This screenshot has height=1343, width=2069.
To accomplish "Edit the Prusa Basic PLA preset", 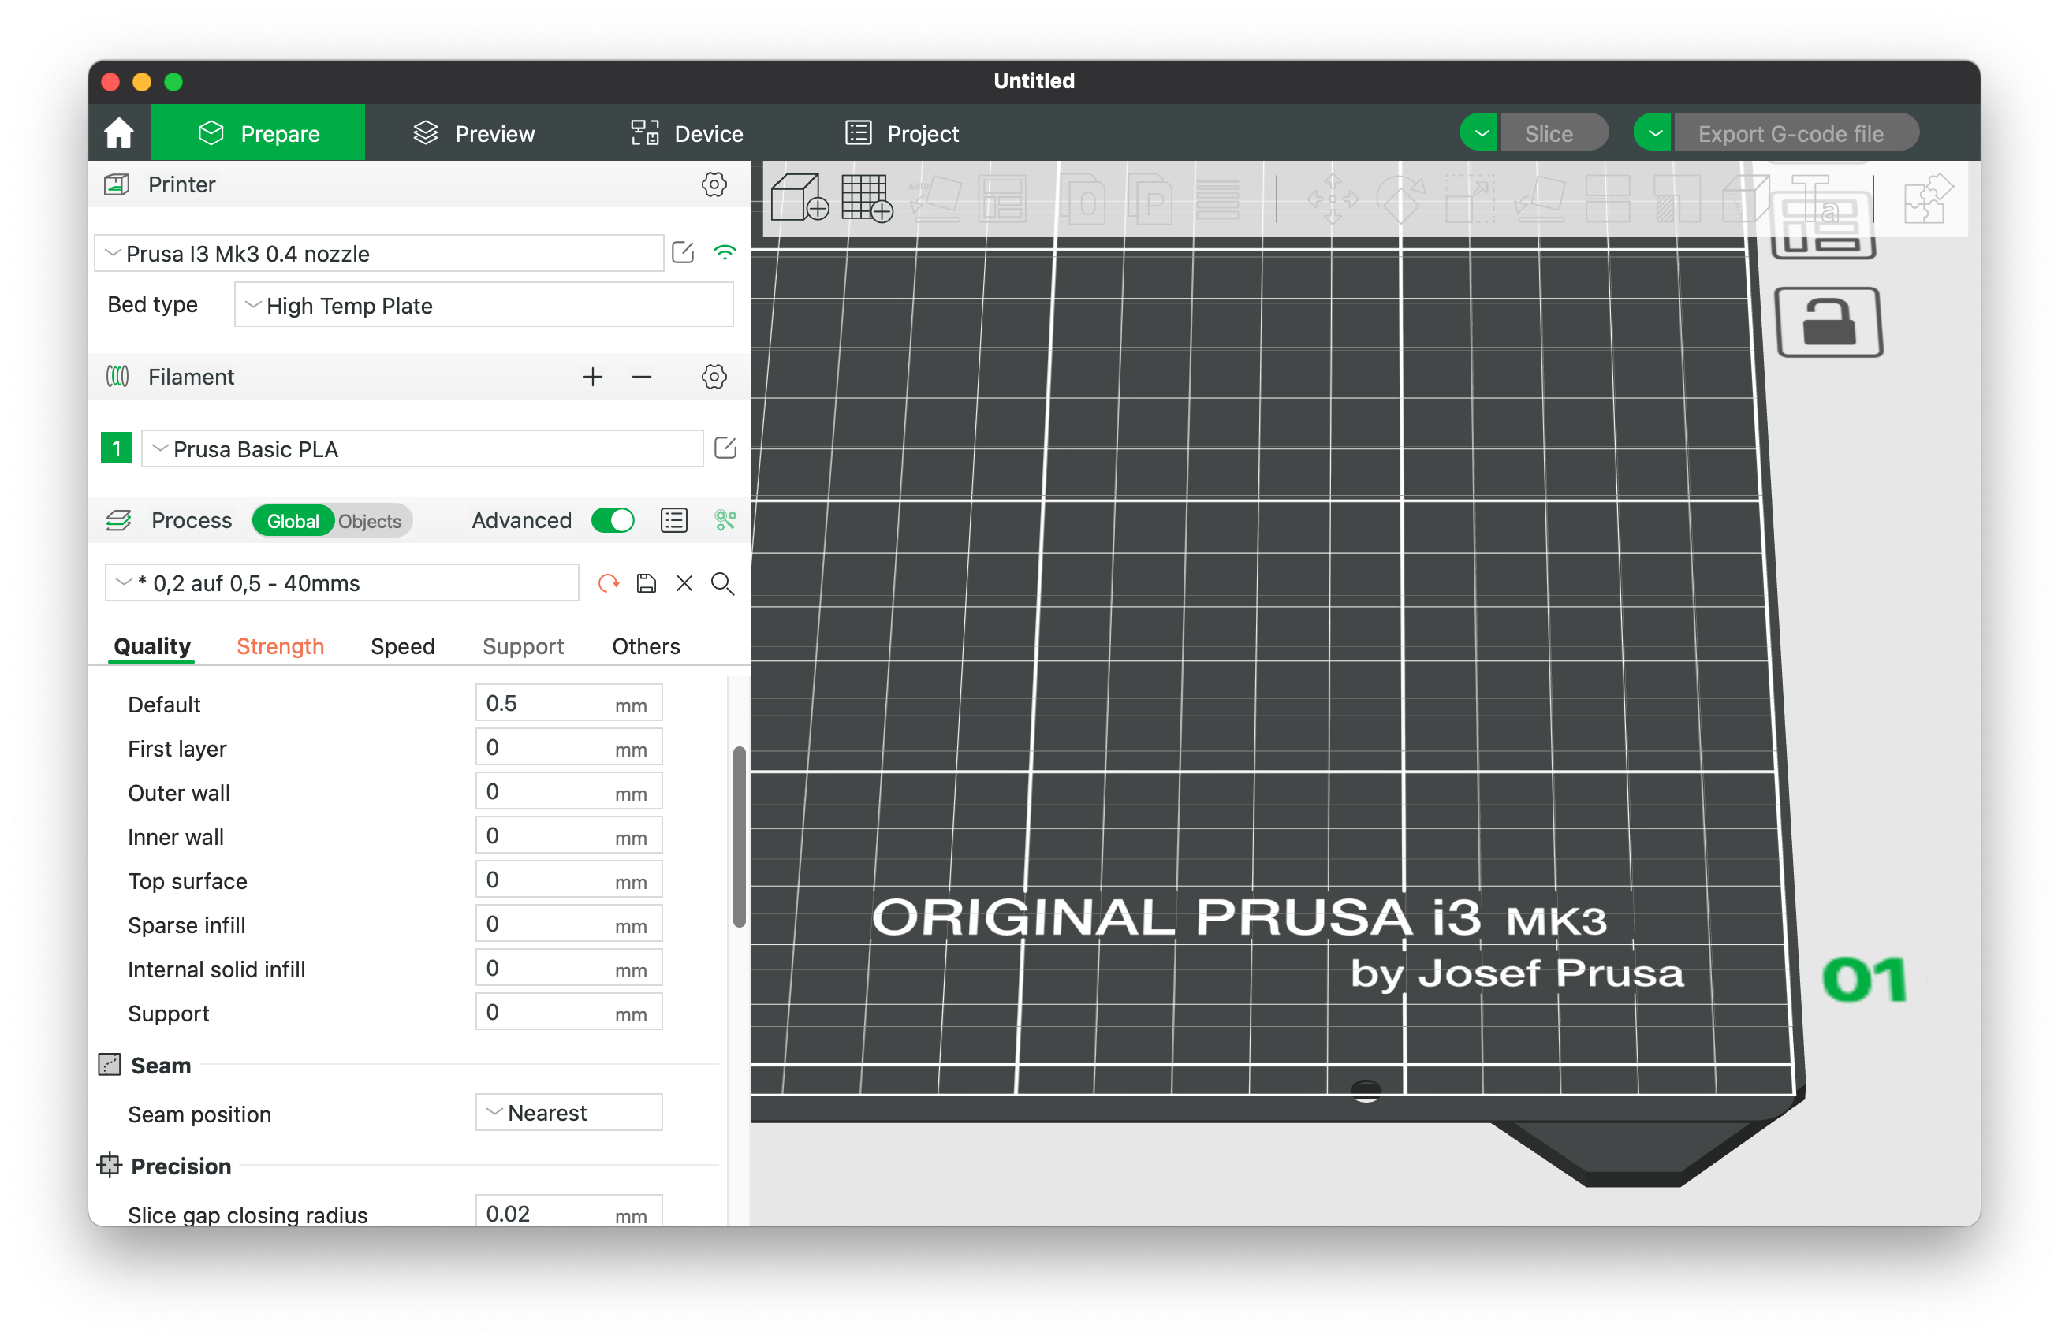I will point(725,448).
